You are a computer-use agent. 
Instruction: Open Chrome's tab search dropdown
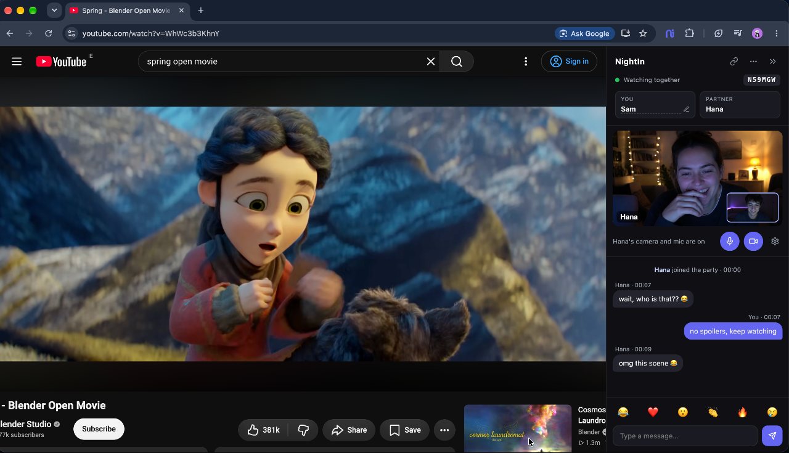tap(54, 10)
